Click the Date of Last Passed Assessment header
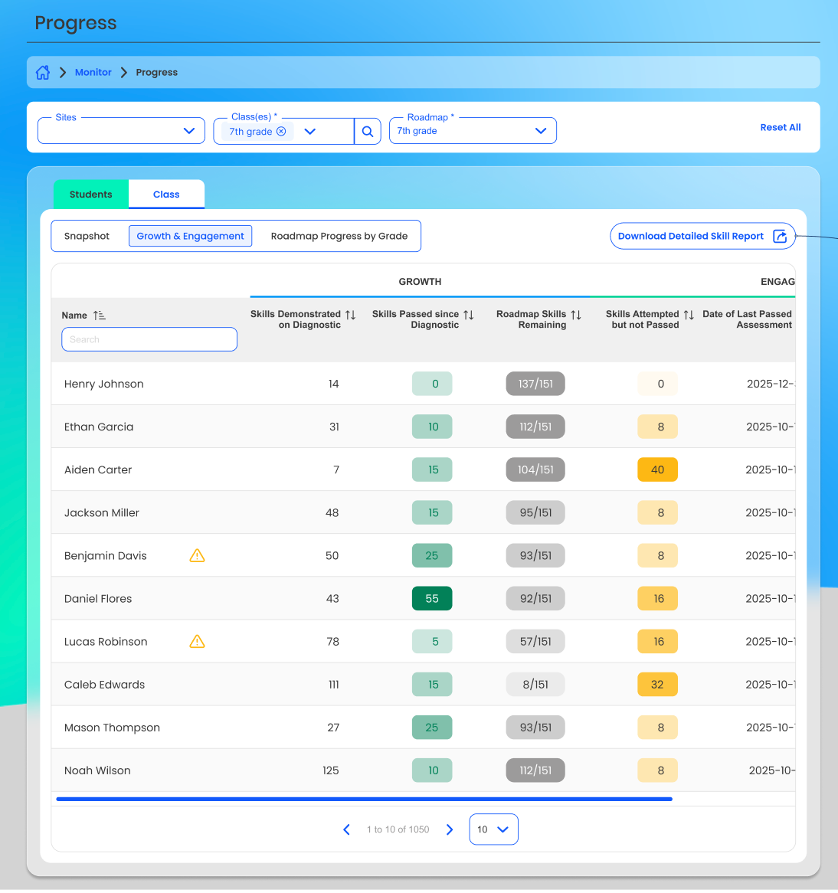This screenshot has height=893, width=838. pyautogui.click(x=747, y=319)
